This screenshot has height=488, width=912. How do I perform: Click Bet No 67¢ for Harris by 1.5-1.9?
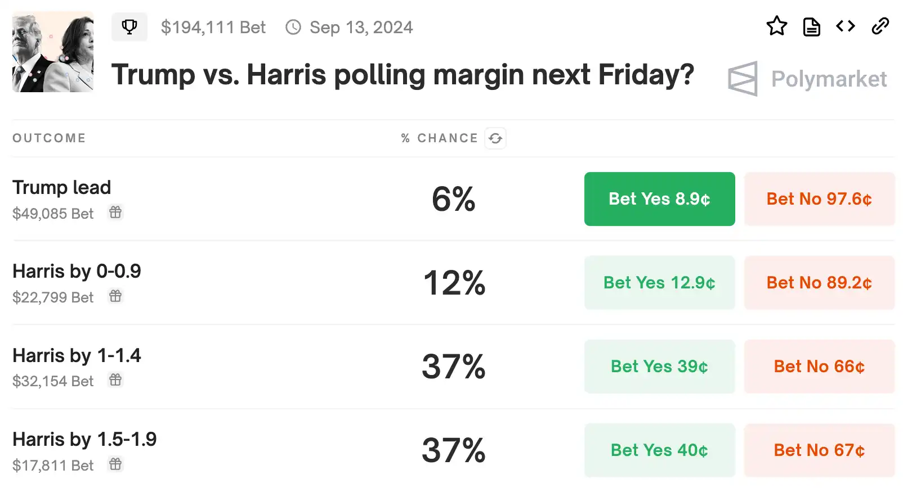point(819,450)
